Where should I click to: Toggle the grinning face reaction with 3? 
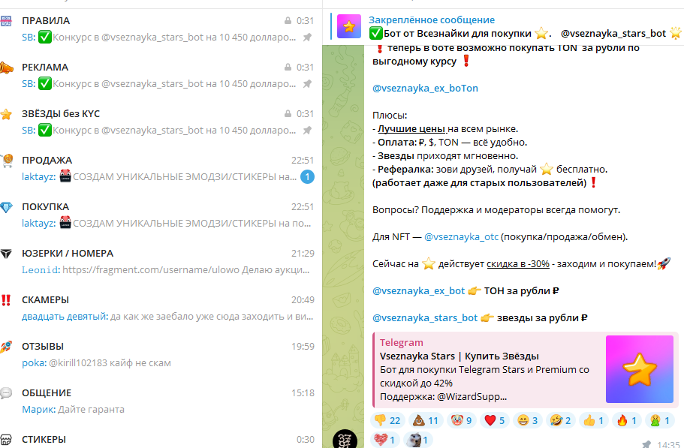[528, 420]
